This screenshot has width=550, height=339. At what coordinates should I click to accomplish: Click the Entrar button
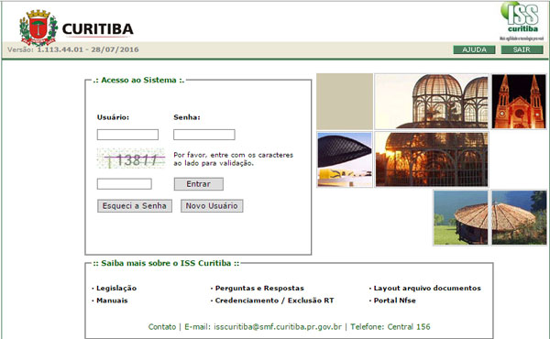pyautogui.click(x=199, y=184)
